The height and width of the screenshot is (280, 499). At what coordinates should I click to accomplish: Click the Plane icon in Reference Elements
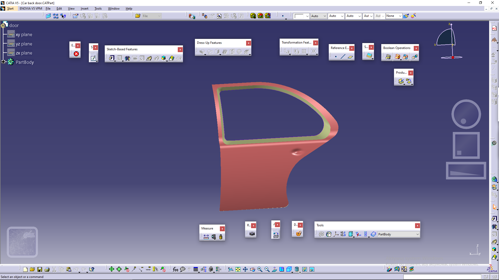[x=350, y=57]
